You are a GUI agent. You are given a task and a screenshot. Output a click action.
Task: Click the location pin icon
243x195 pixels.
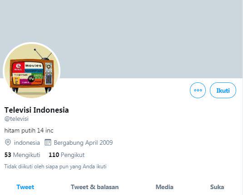[8, 143]
